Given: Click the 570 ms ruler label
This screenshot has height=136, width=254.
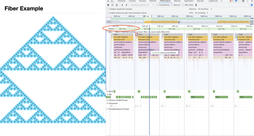Looking at the screenshot, I should [160, 26].
